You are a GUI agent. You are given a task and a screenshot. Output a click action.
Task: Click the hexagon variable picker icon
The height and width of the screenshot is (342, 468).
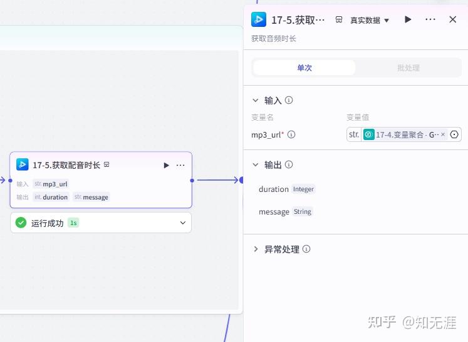454,134
